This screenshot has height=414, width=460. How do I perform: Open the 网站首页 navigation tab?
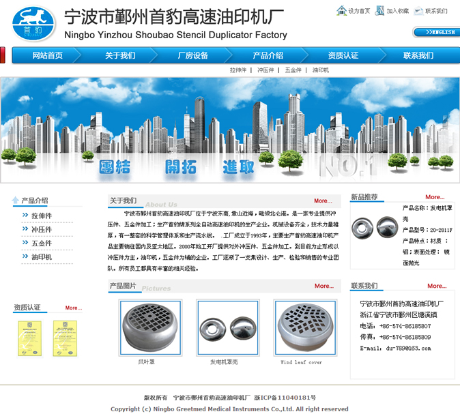click(x=47, y=55)
